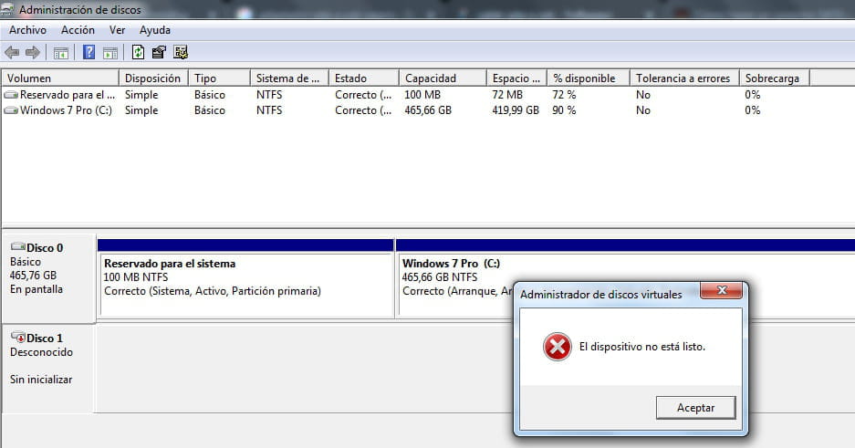Viewport: 855px width, 448px height.
Task: Click the Administración de discos title bar icon
Action: [x=7, y=9]
